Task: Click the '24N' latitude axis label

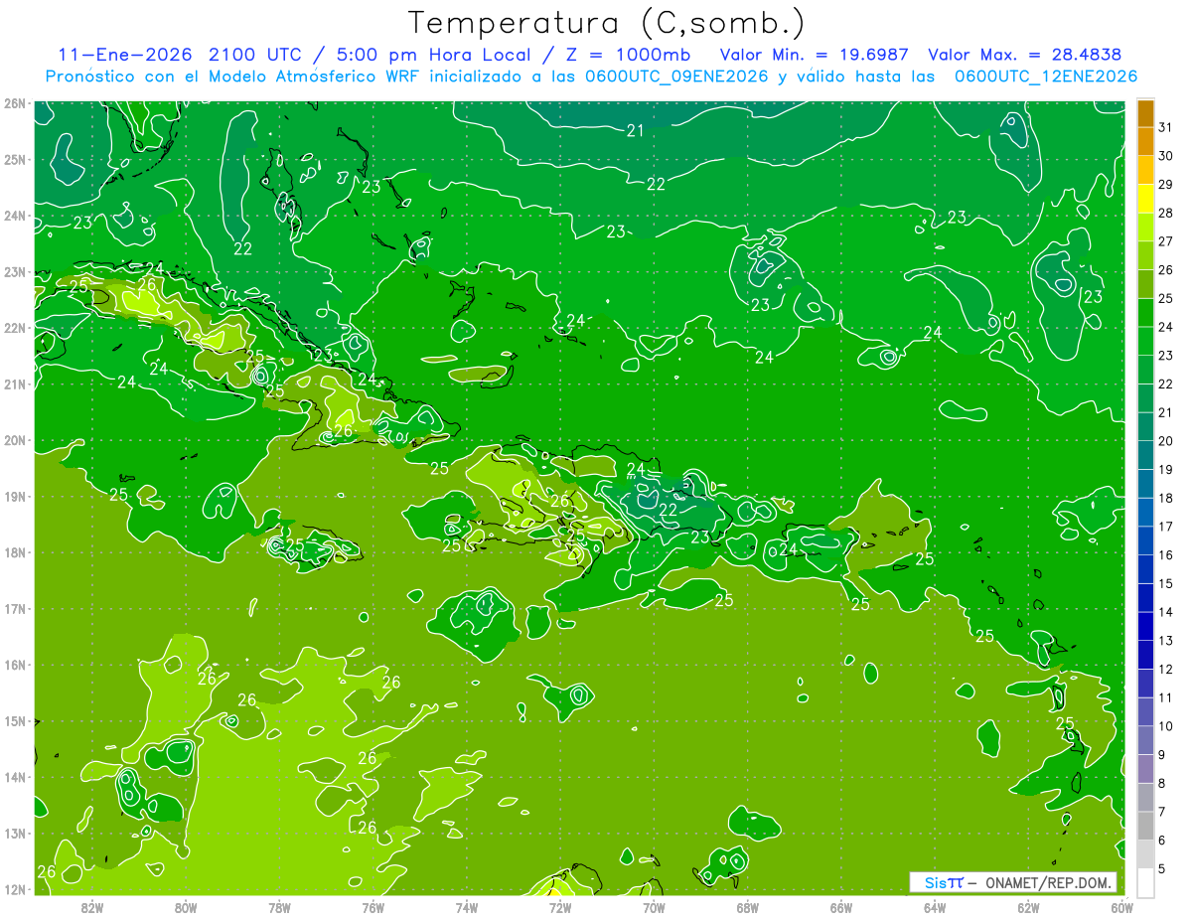Action: (x=15, y=216)
